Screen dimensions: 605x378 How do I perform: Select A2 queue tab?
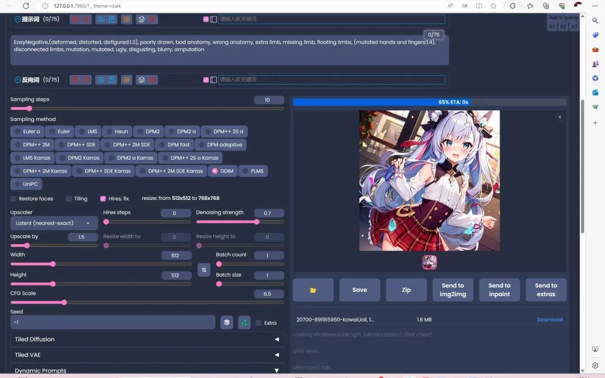click(564, 27)
